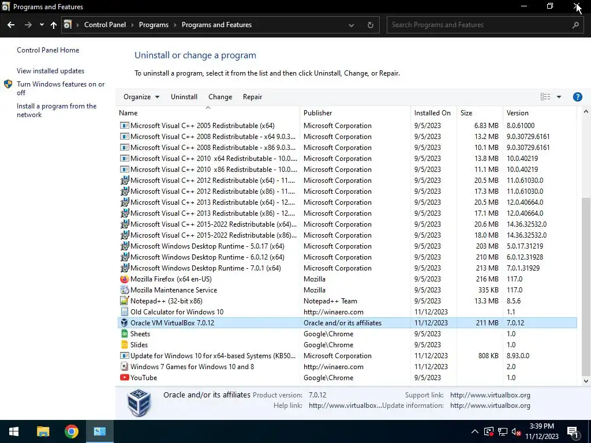This screenshot has width=591, height=443.
Task: Click the Change toolbar button
Action: click(220, 97)
